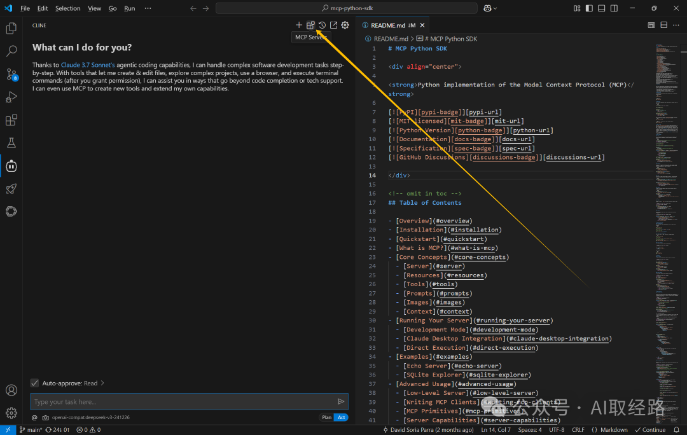The width and height of the screenshot is (687, 435).
Task: Select the Cline robot icon in activity bar
Action: click(x=11, y=166)
